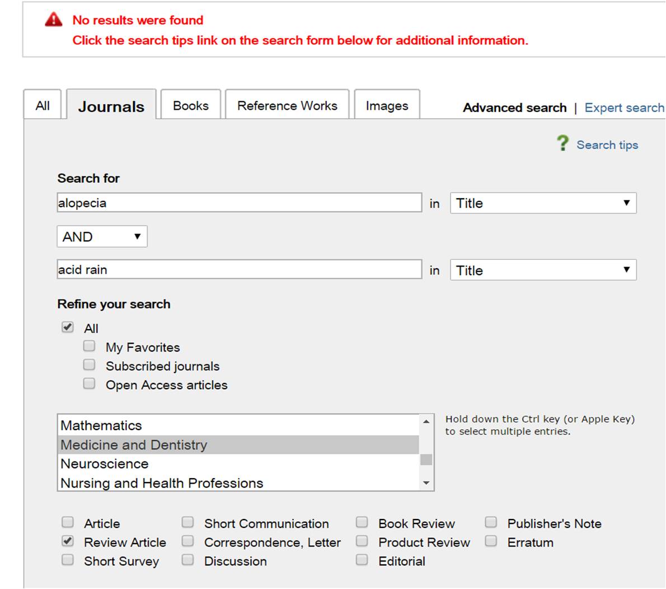The height and width of the screenshot is (589, 666).
Task: Click the green question mark help icon
Action: pos(563,143)
